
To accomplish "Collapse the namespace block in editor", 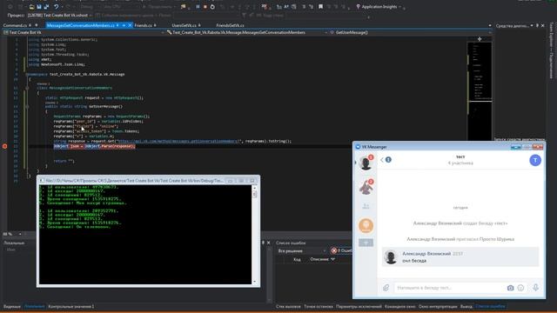I will click(x=27, y=75).
